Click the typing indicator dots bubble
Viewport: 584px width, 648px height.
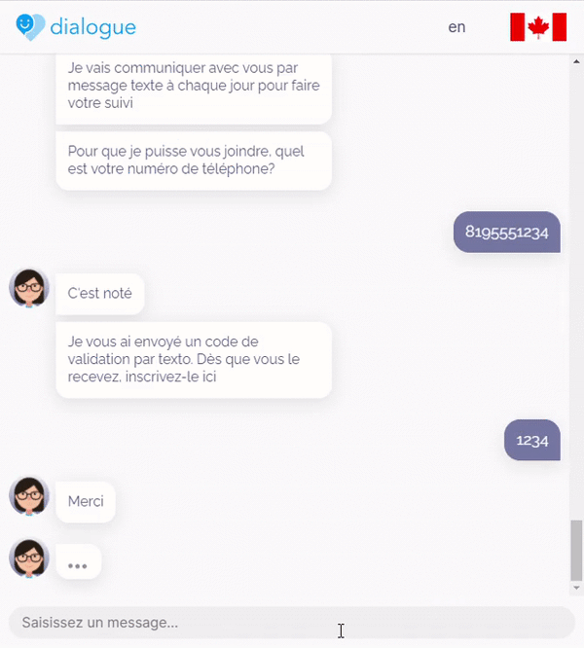coord(78,561)
